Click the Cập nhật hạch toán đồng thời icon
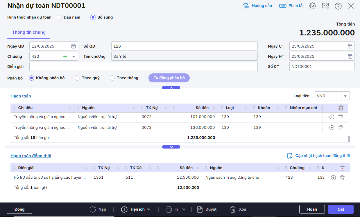Screen dimensions: 360x217 pos(290,156)
